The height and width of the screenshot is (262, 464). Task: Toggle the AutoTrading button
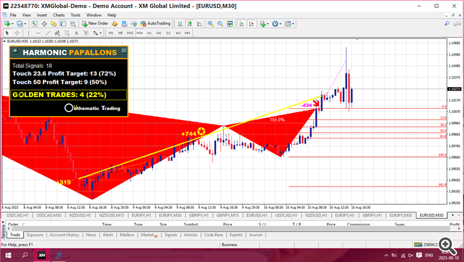pyautogui.click(x=155, y=23)
